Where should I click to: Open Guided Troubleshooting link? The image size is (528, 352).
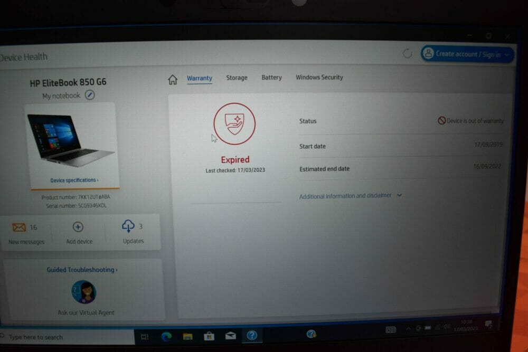pyautogui.click(x=82, y=270)
